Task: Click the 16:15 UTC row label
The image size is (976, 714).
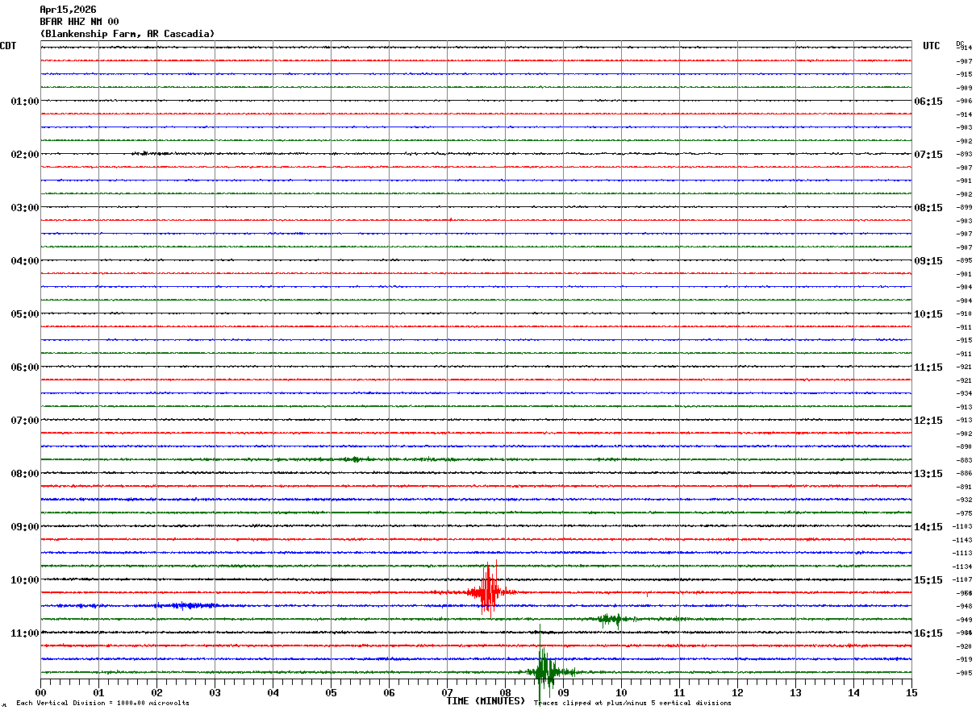Action: pos(928,633)
